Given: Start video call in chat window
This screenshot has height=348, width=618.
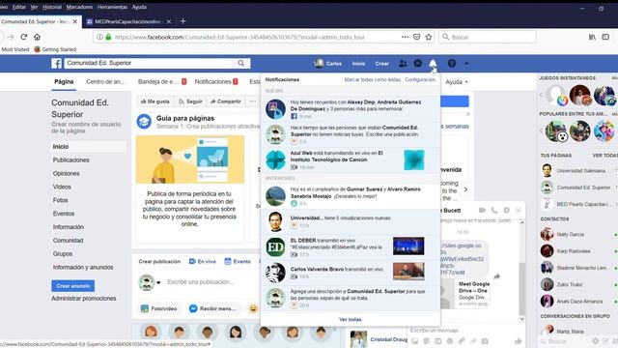Looking at the screenshot, I should pos(482,211).
